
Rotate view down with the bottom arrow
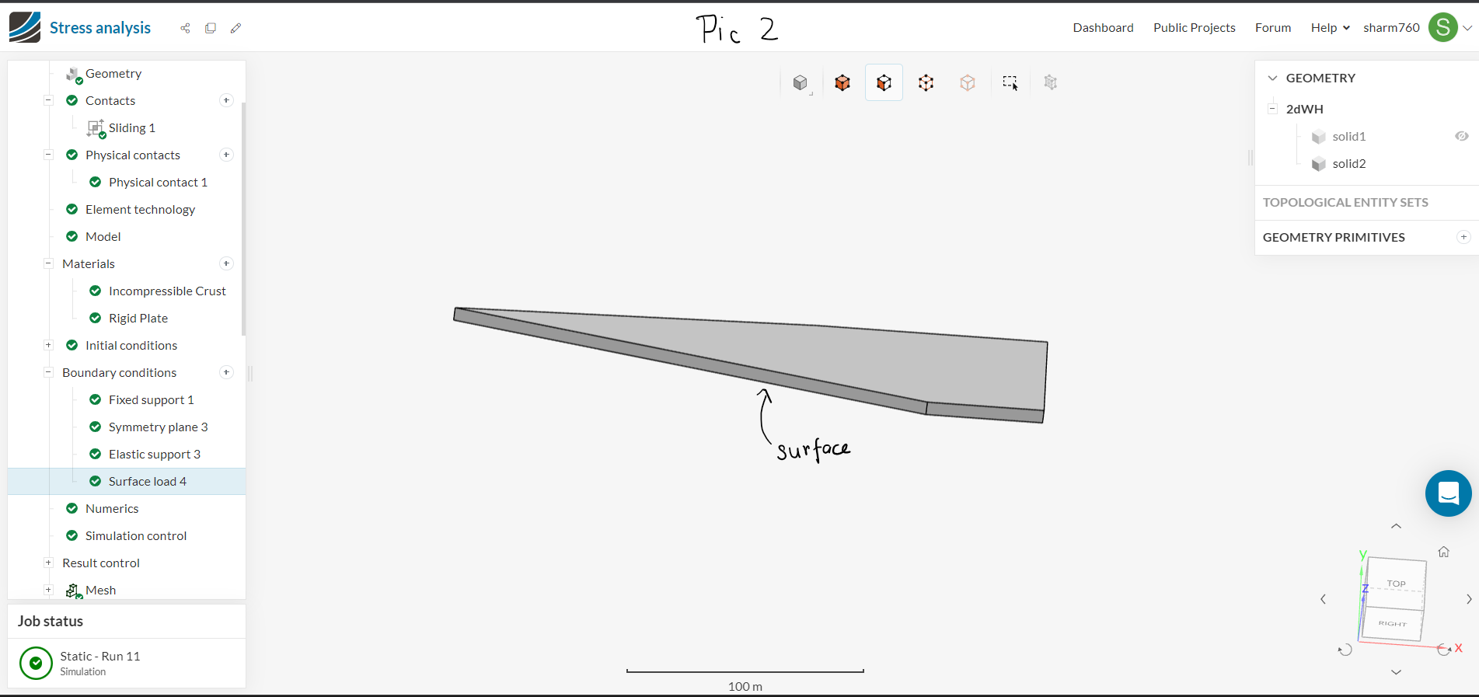click(x=1397, y=672)
